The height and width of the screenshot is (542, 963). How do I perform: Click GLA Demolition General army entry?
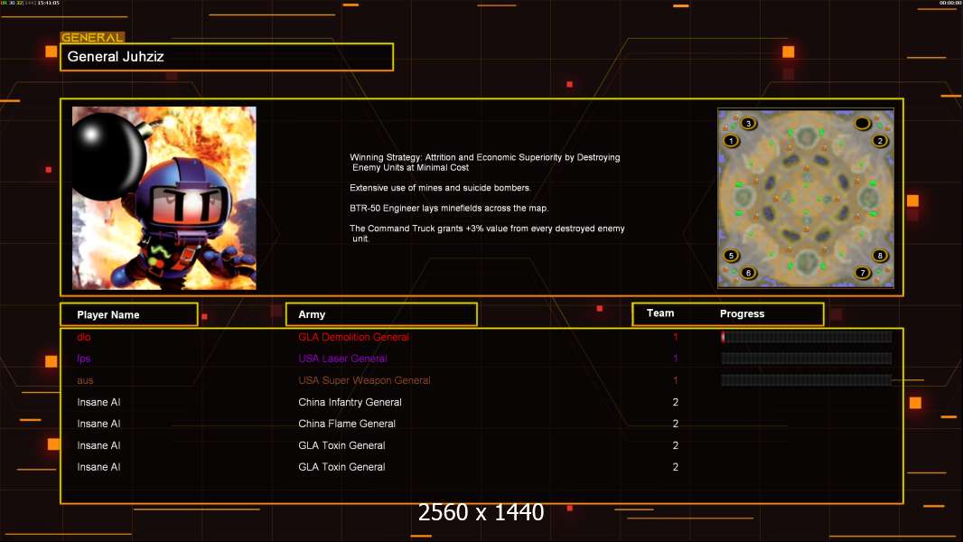click(353, 337)
